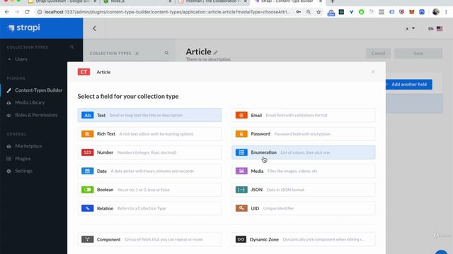The height and width of the screenshot is (254, 453).
Task: Open Settings in sidebar
Action: (x=23, y=171)
